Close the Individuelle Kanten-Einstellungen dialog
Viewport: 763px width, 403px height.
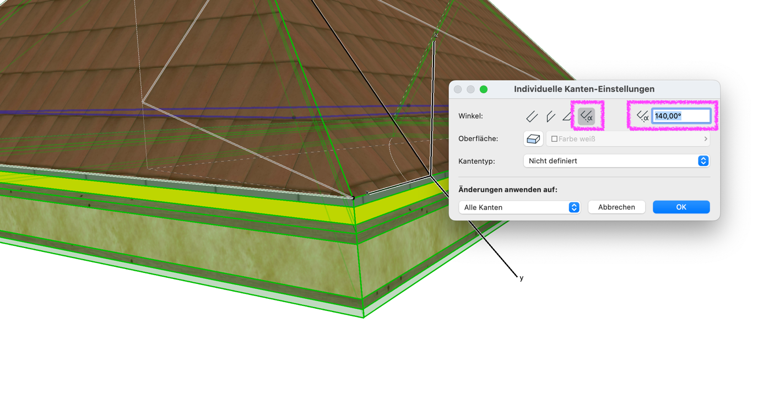[x=458, y=89]
